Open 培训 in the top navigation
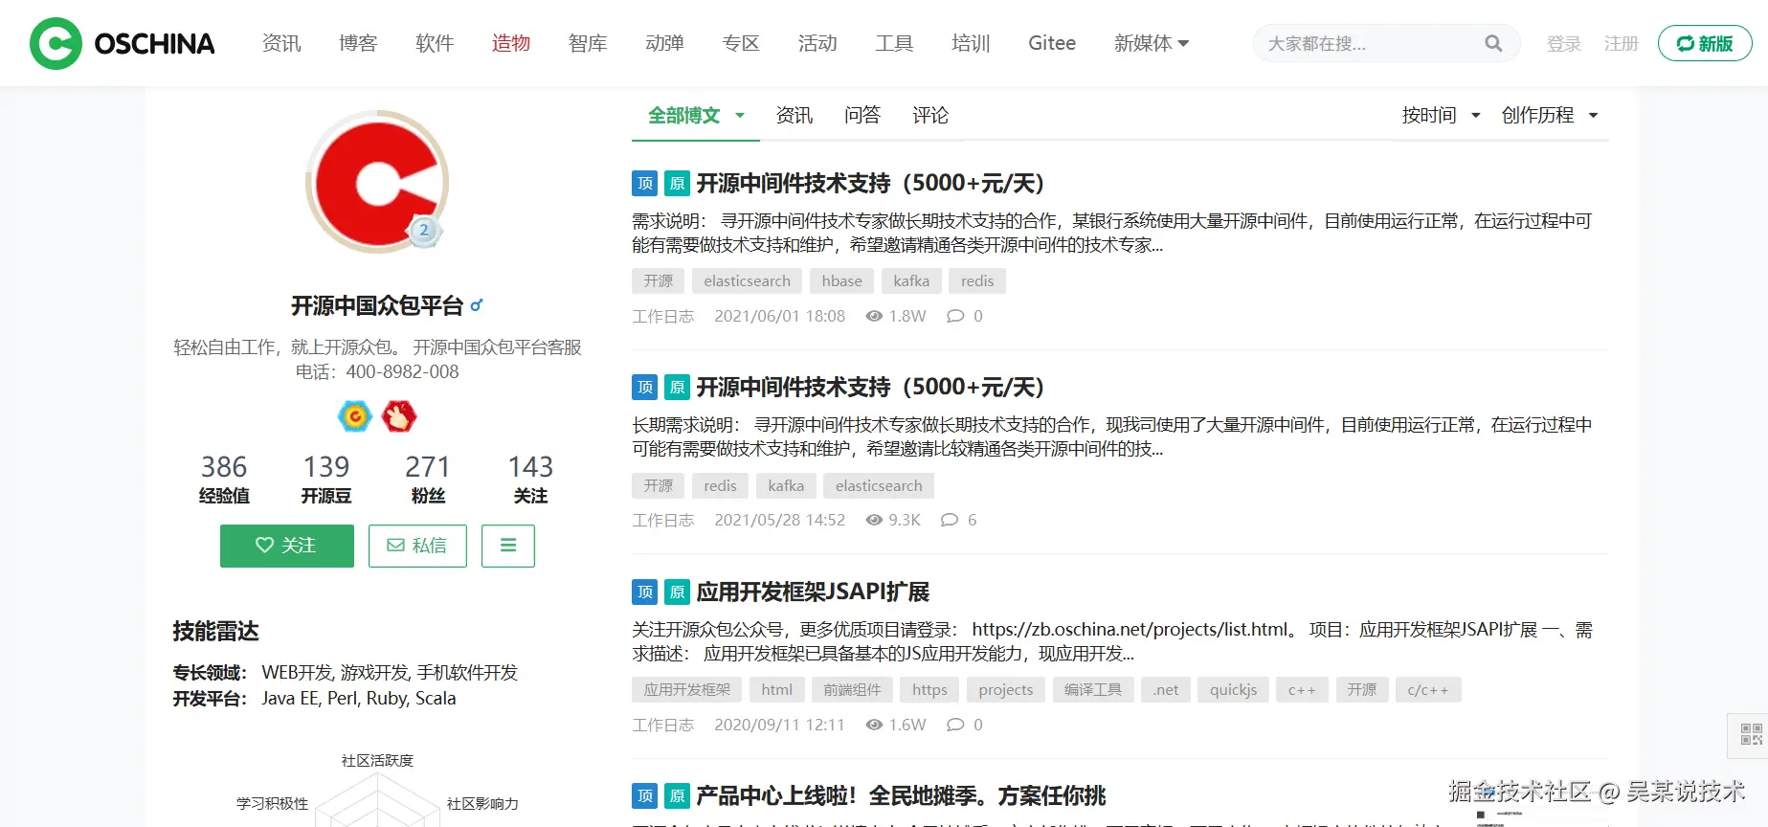Viewport: 1768px width, 827px height. [x=971, y=43]
